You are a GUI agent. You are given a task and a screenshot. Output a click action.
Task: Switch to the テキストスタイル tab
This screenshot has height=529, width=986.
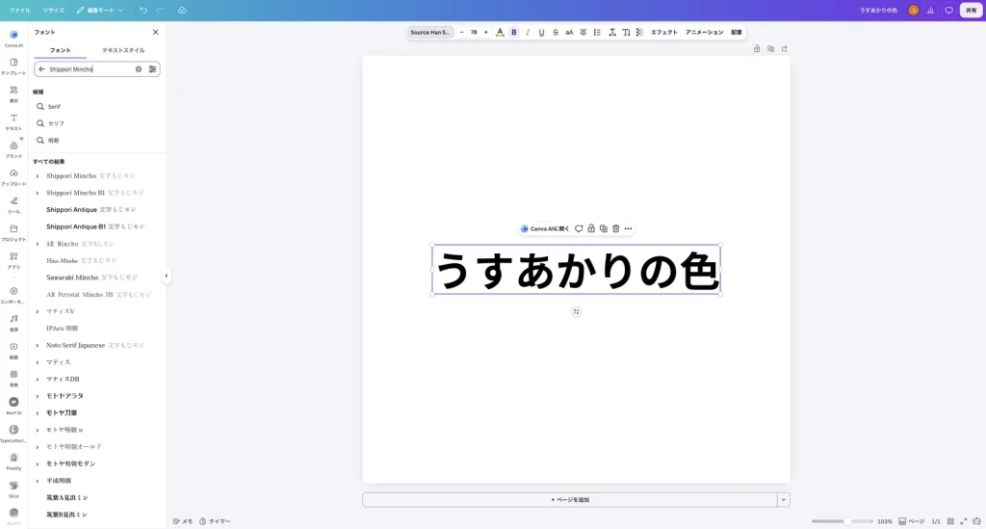tap(123, 50)
